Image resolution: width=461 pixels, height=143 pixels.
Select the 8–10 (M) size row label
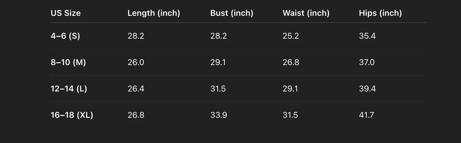(x=68, y=62)
